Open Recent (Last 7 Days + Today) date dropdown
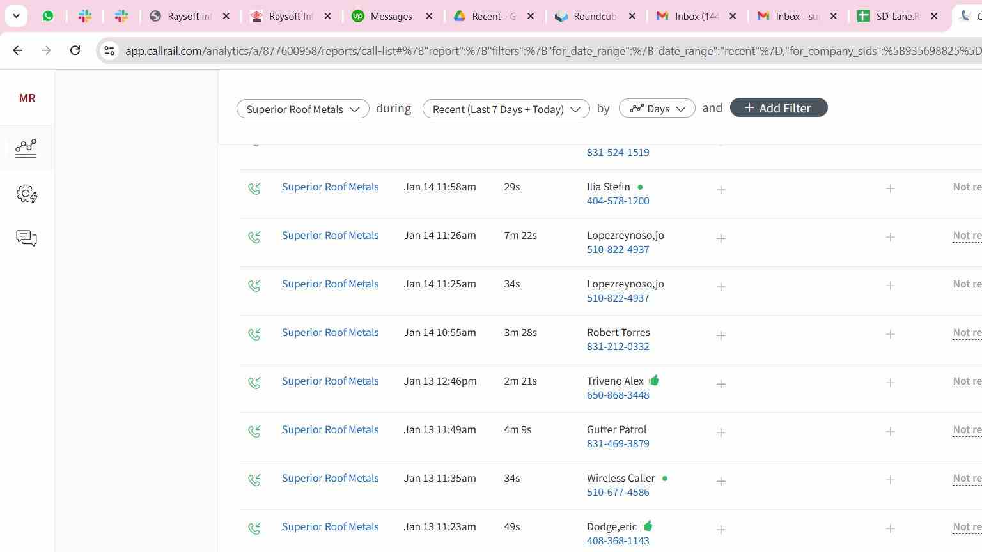This screenshot has height=552, width=982. pos(506,109)
